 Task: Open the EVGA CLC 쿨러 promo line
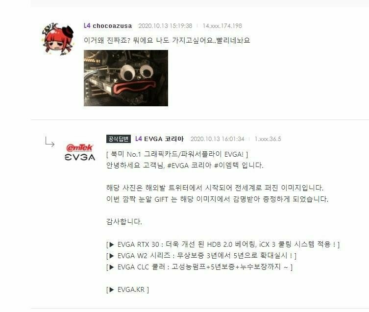pos(199,267)
